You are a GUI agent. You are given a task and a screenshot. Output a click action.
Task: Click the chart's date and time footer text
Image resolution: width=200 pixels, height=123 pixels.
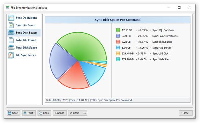click(89, 100)
